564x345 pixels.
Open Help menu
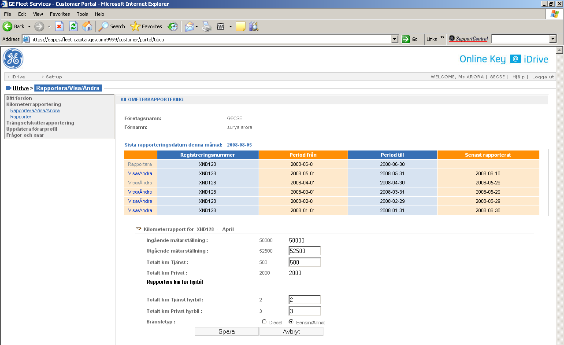pos(100,14)
